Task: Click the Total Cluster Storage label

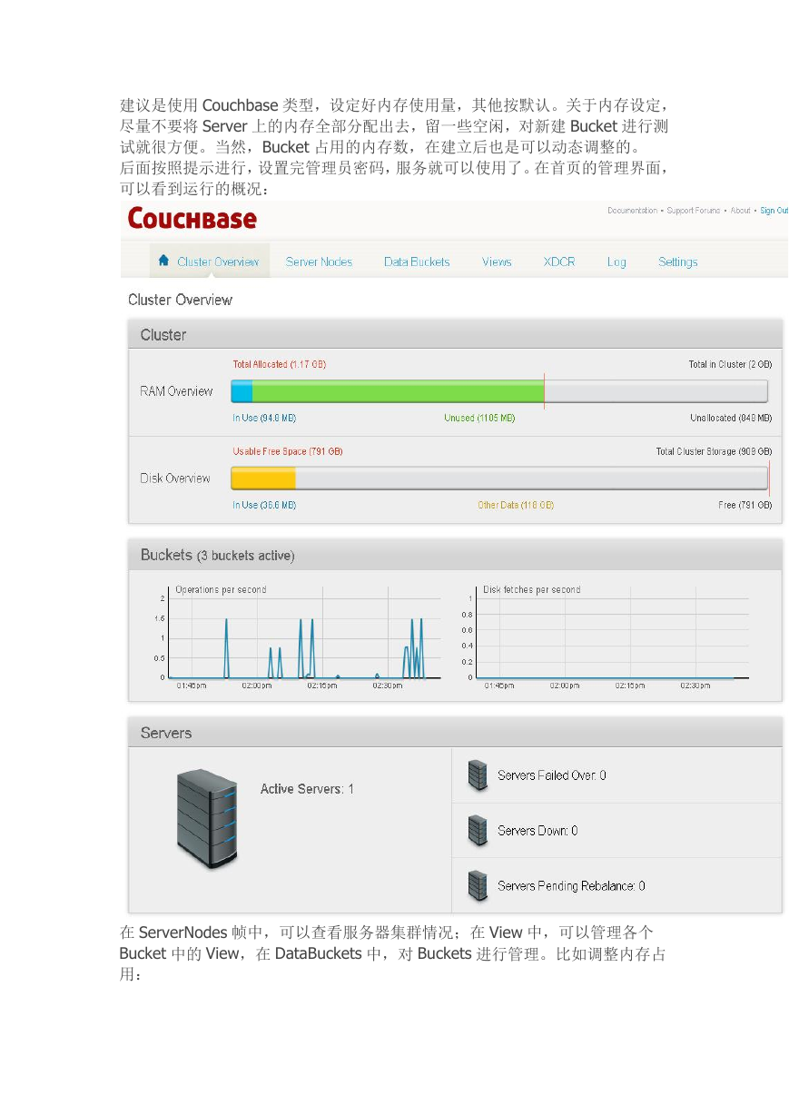Action: click(x=714, y=451)
